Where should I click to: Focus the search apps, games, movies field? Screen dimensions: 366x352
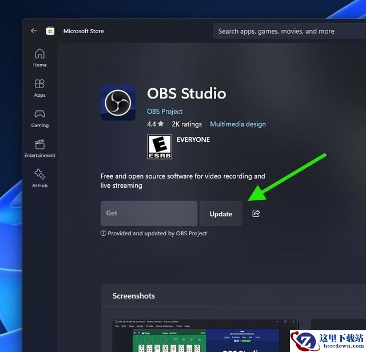(289, 31)
